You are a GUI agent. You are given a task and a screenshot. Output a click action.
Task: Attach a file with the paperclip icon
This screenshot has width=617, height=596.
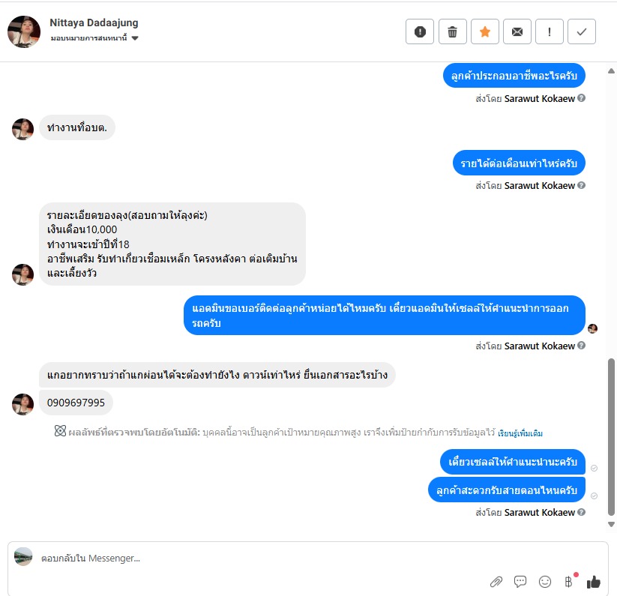(x=496, y=582)
